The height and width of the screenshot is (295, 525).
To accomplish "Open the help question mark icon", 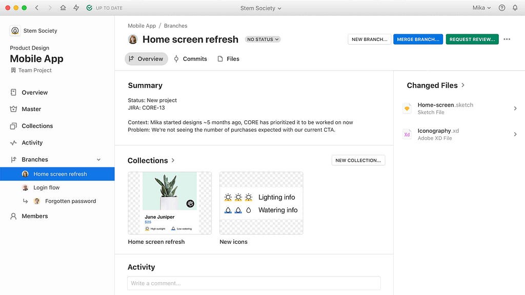I will (x=502, y=8).
